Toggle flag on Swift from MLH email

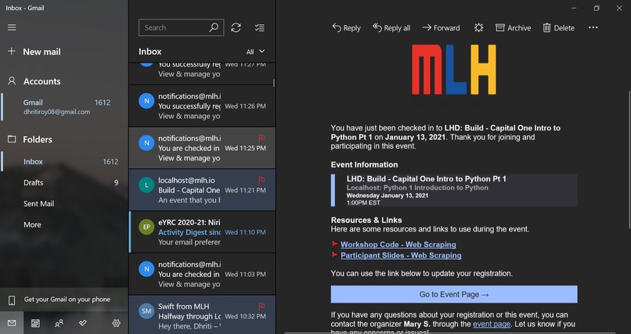(x=261, y=307)
